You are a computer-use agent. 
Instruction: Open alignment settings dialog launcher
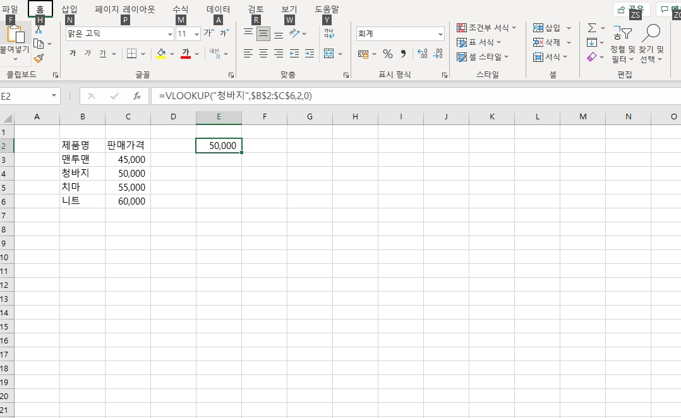[x=346, y=75]
